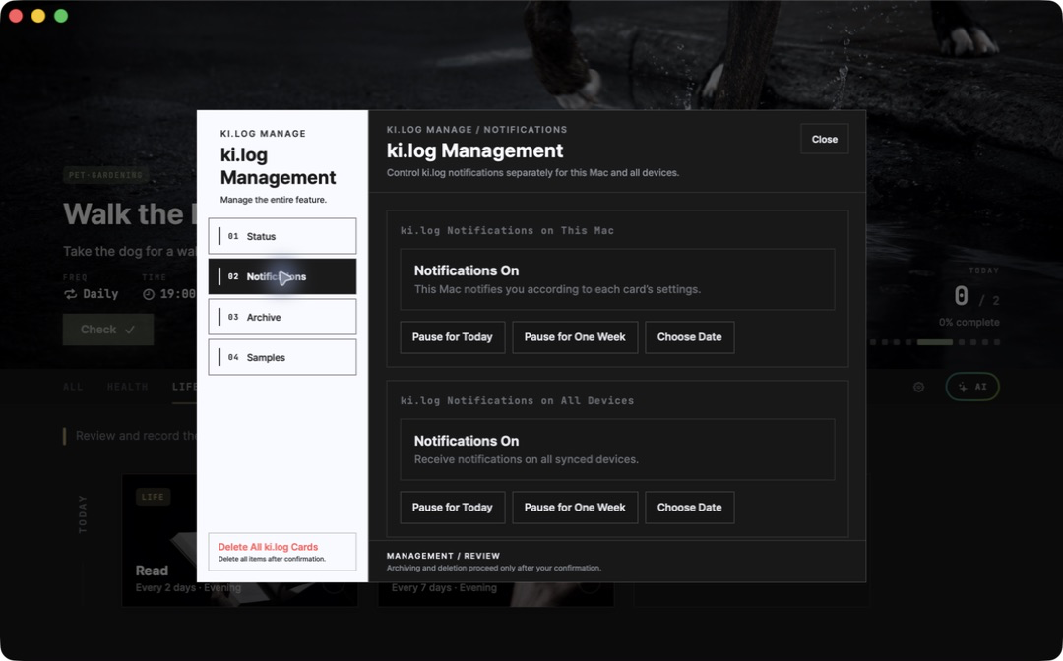1063x661 pixels.
Task: Select the LIFE tab behind the dialog
Action: coord(184,387)
